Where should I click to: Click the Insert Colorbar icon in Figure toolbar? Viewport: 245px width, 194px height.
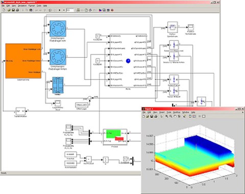click(190, 116)
